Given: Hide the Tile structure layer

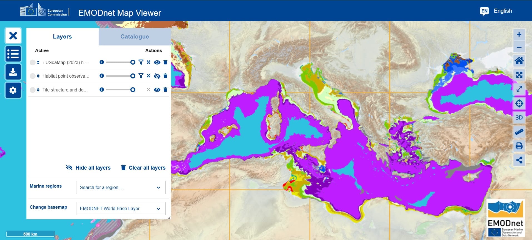Looking at the screenshot, I should (x=157, y=90).
